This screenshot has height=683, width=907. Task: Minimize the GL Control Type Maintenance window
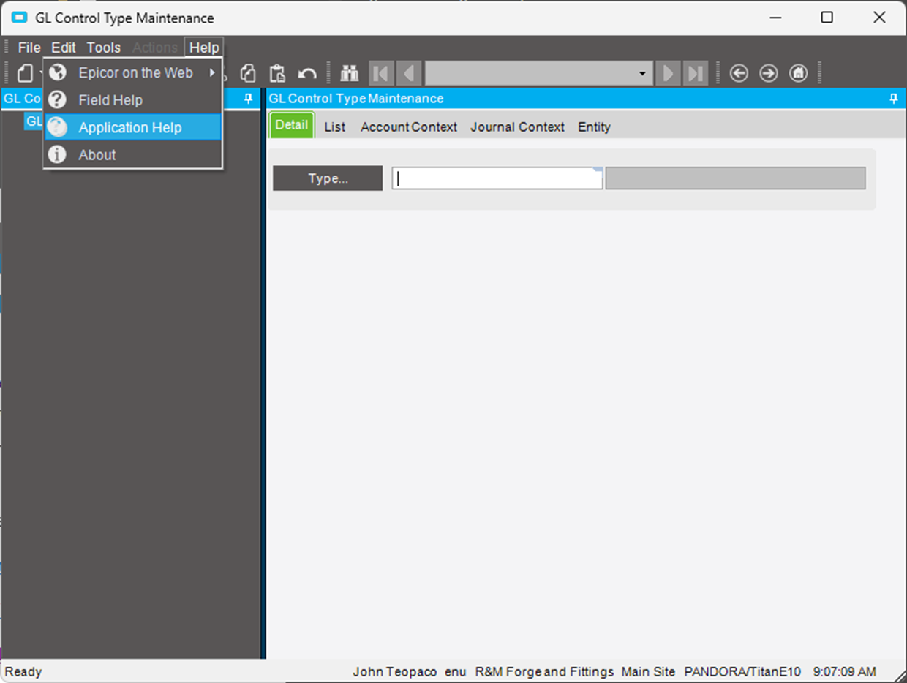click(x=774, y=18)
